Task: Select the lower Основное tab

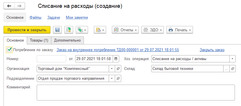Action: [15, 40]
